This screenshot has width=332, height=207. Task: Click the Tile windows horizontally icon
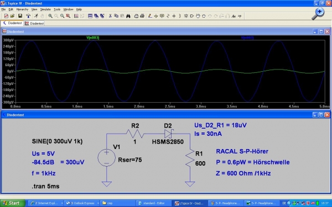(x=90, y=16)
